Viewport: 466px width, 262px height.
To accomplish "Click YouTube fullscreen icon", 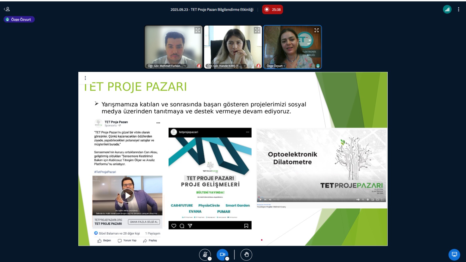I will tap(382, 200).
